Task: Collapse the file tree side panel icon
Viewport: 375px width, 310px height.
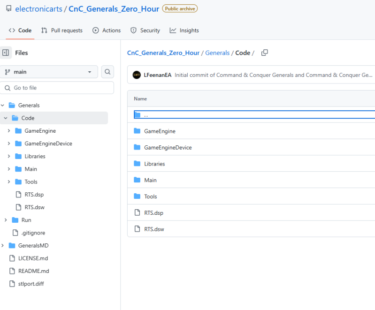Action: (6, 53)
